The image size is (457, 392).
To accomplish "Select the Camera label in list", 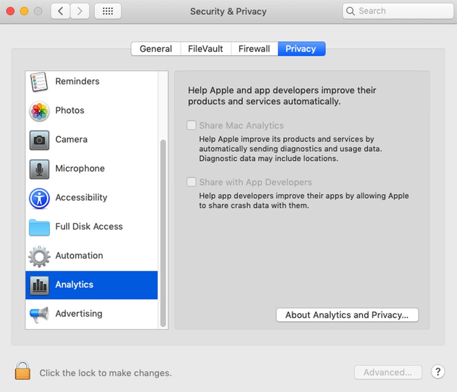I will (71, 139).
